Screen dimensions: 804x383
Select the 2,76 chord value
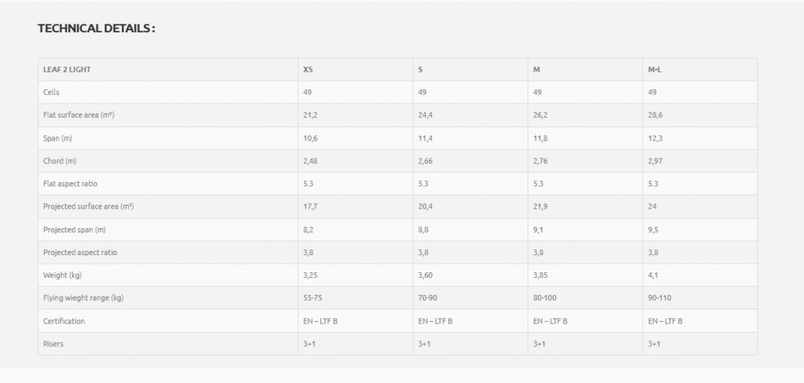point(541,161)
